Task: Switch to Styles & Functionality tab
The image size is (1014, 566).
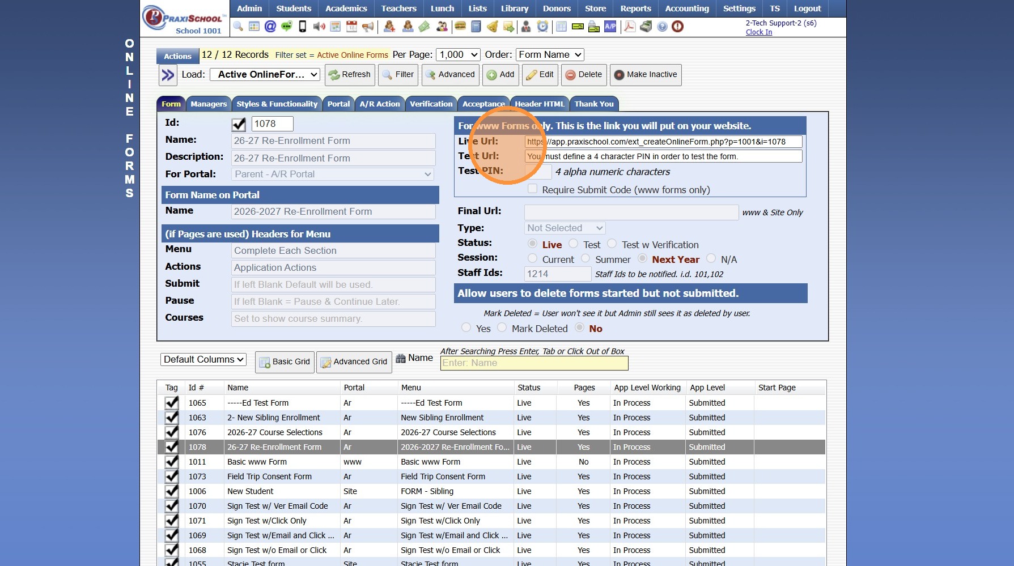Action: [277, 104]
